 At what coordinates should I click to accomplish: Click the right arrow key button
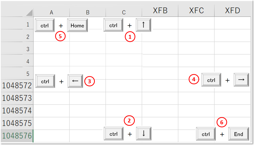click(x=241, y=80)
